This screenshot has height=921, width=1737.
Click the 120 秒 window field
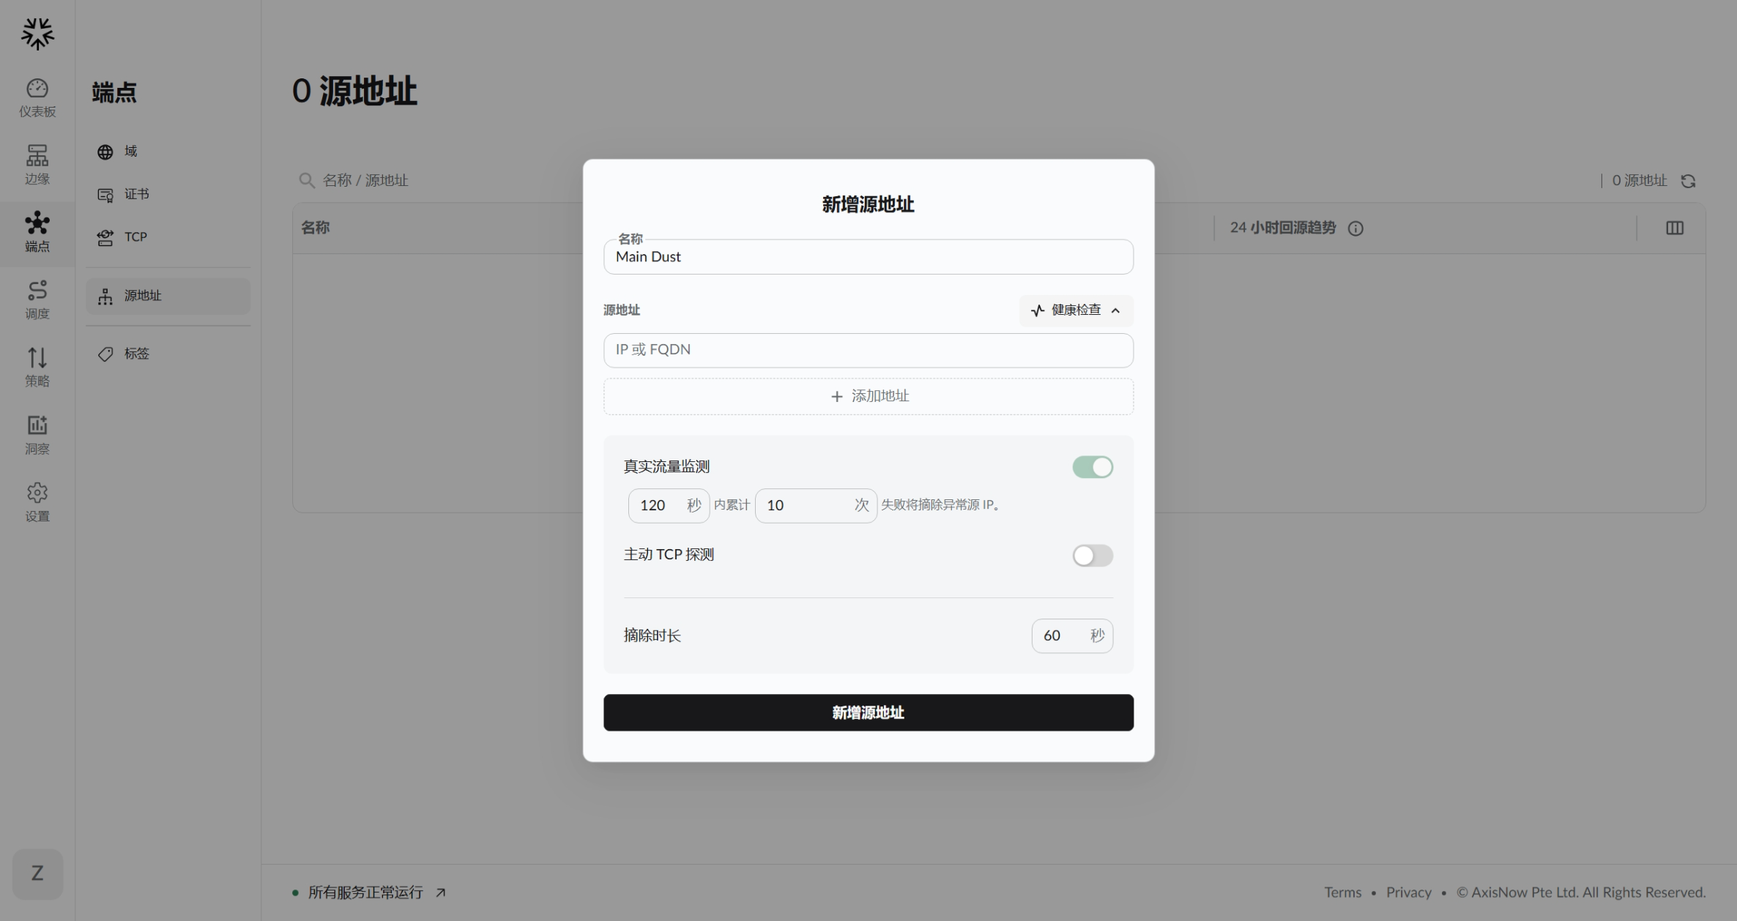669,505
